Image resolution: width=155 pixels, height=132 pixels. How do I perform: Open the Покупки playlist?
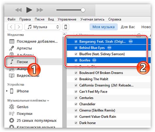[25, 114]
